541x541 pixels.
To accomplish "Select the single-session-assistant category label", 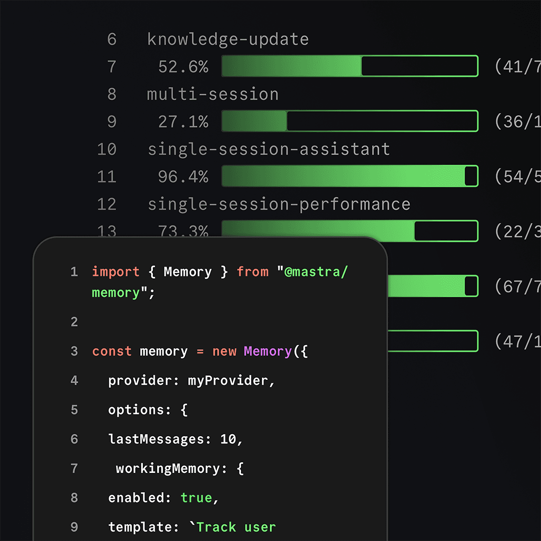I will [268, 149].
